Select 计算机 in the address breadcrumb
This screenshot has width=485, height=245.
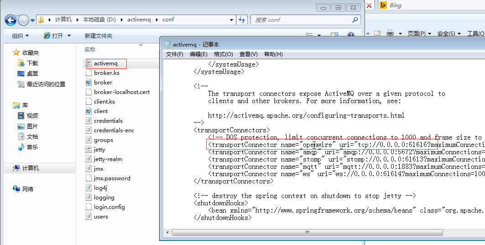click(63, 20)
